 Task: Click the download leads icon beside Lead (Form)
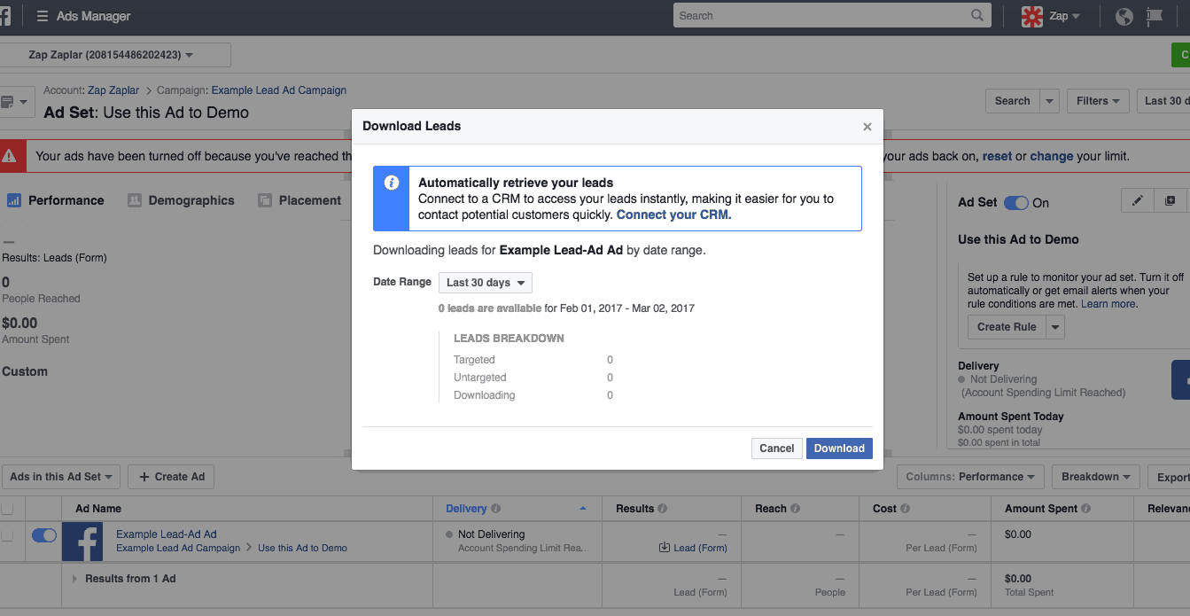point(665,548)
